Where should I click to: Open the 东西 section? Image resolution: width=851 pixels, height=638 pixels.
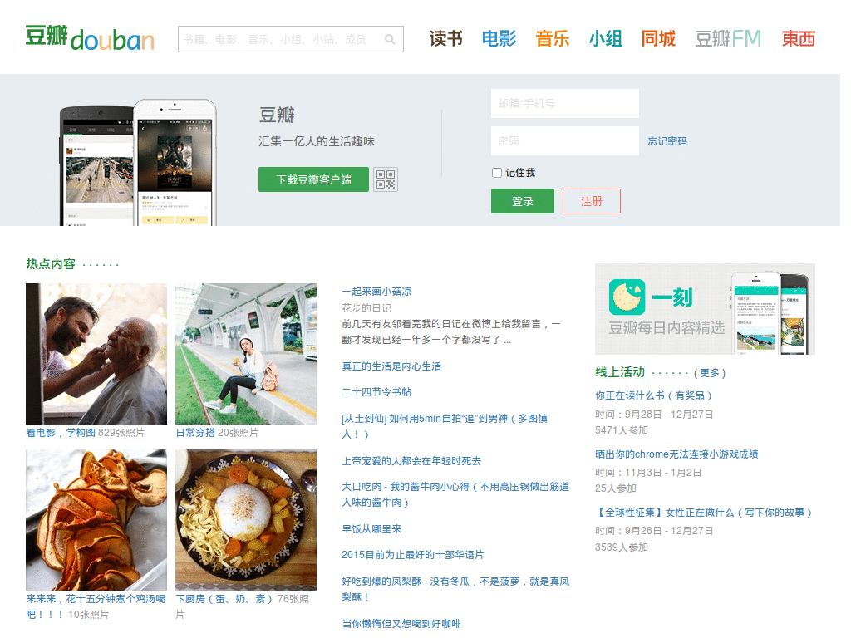coord(798,38)
